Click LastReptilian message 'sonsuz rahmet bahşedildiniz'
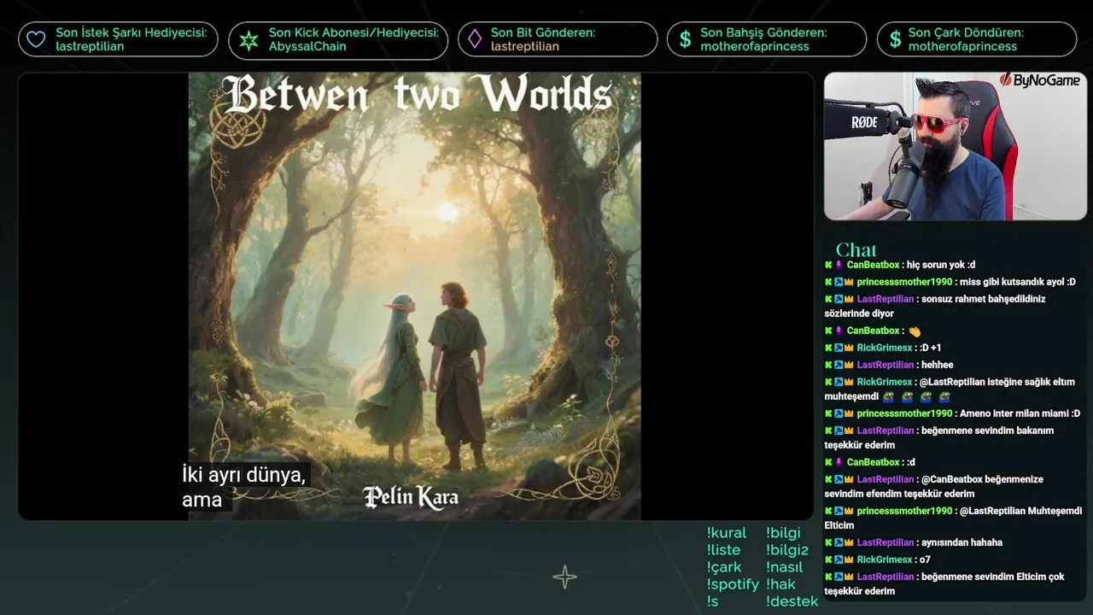The height and width of the screenshot is (615, 1093). (935, 306)
